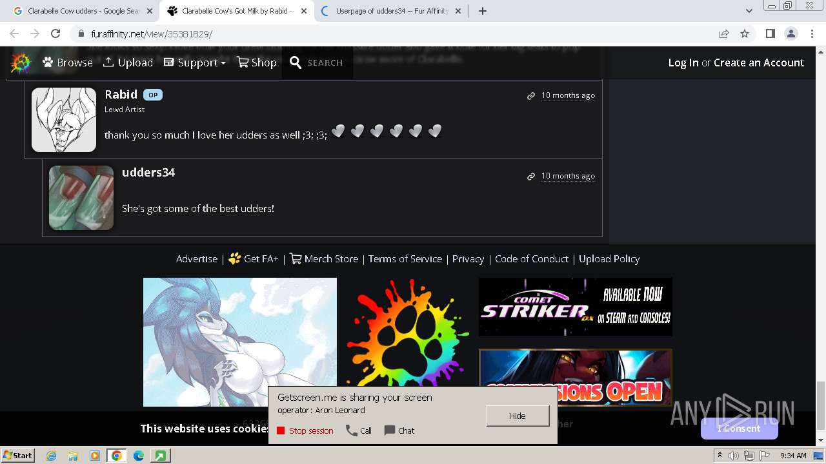The image size is (826, 464).
Task: Open the Getscreen green taskbar icon
Action: [159, 456]
